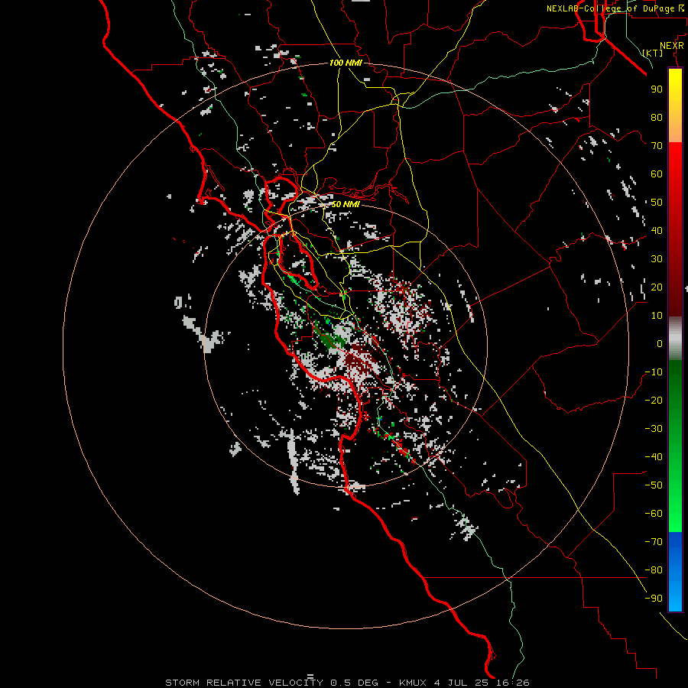The image size is (688, 688).
Task: Click the [KT] units label above the color bar
Action: point(653,53)
